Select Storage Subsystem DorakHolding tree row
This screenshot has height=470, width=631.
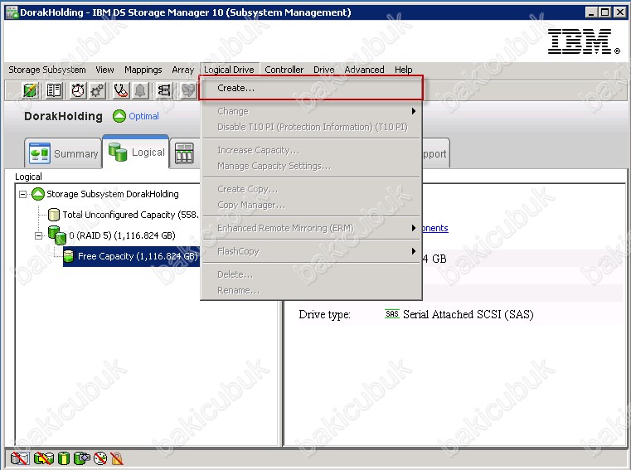pyautogui.click(x=105, y=194)
